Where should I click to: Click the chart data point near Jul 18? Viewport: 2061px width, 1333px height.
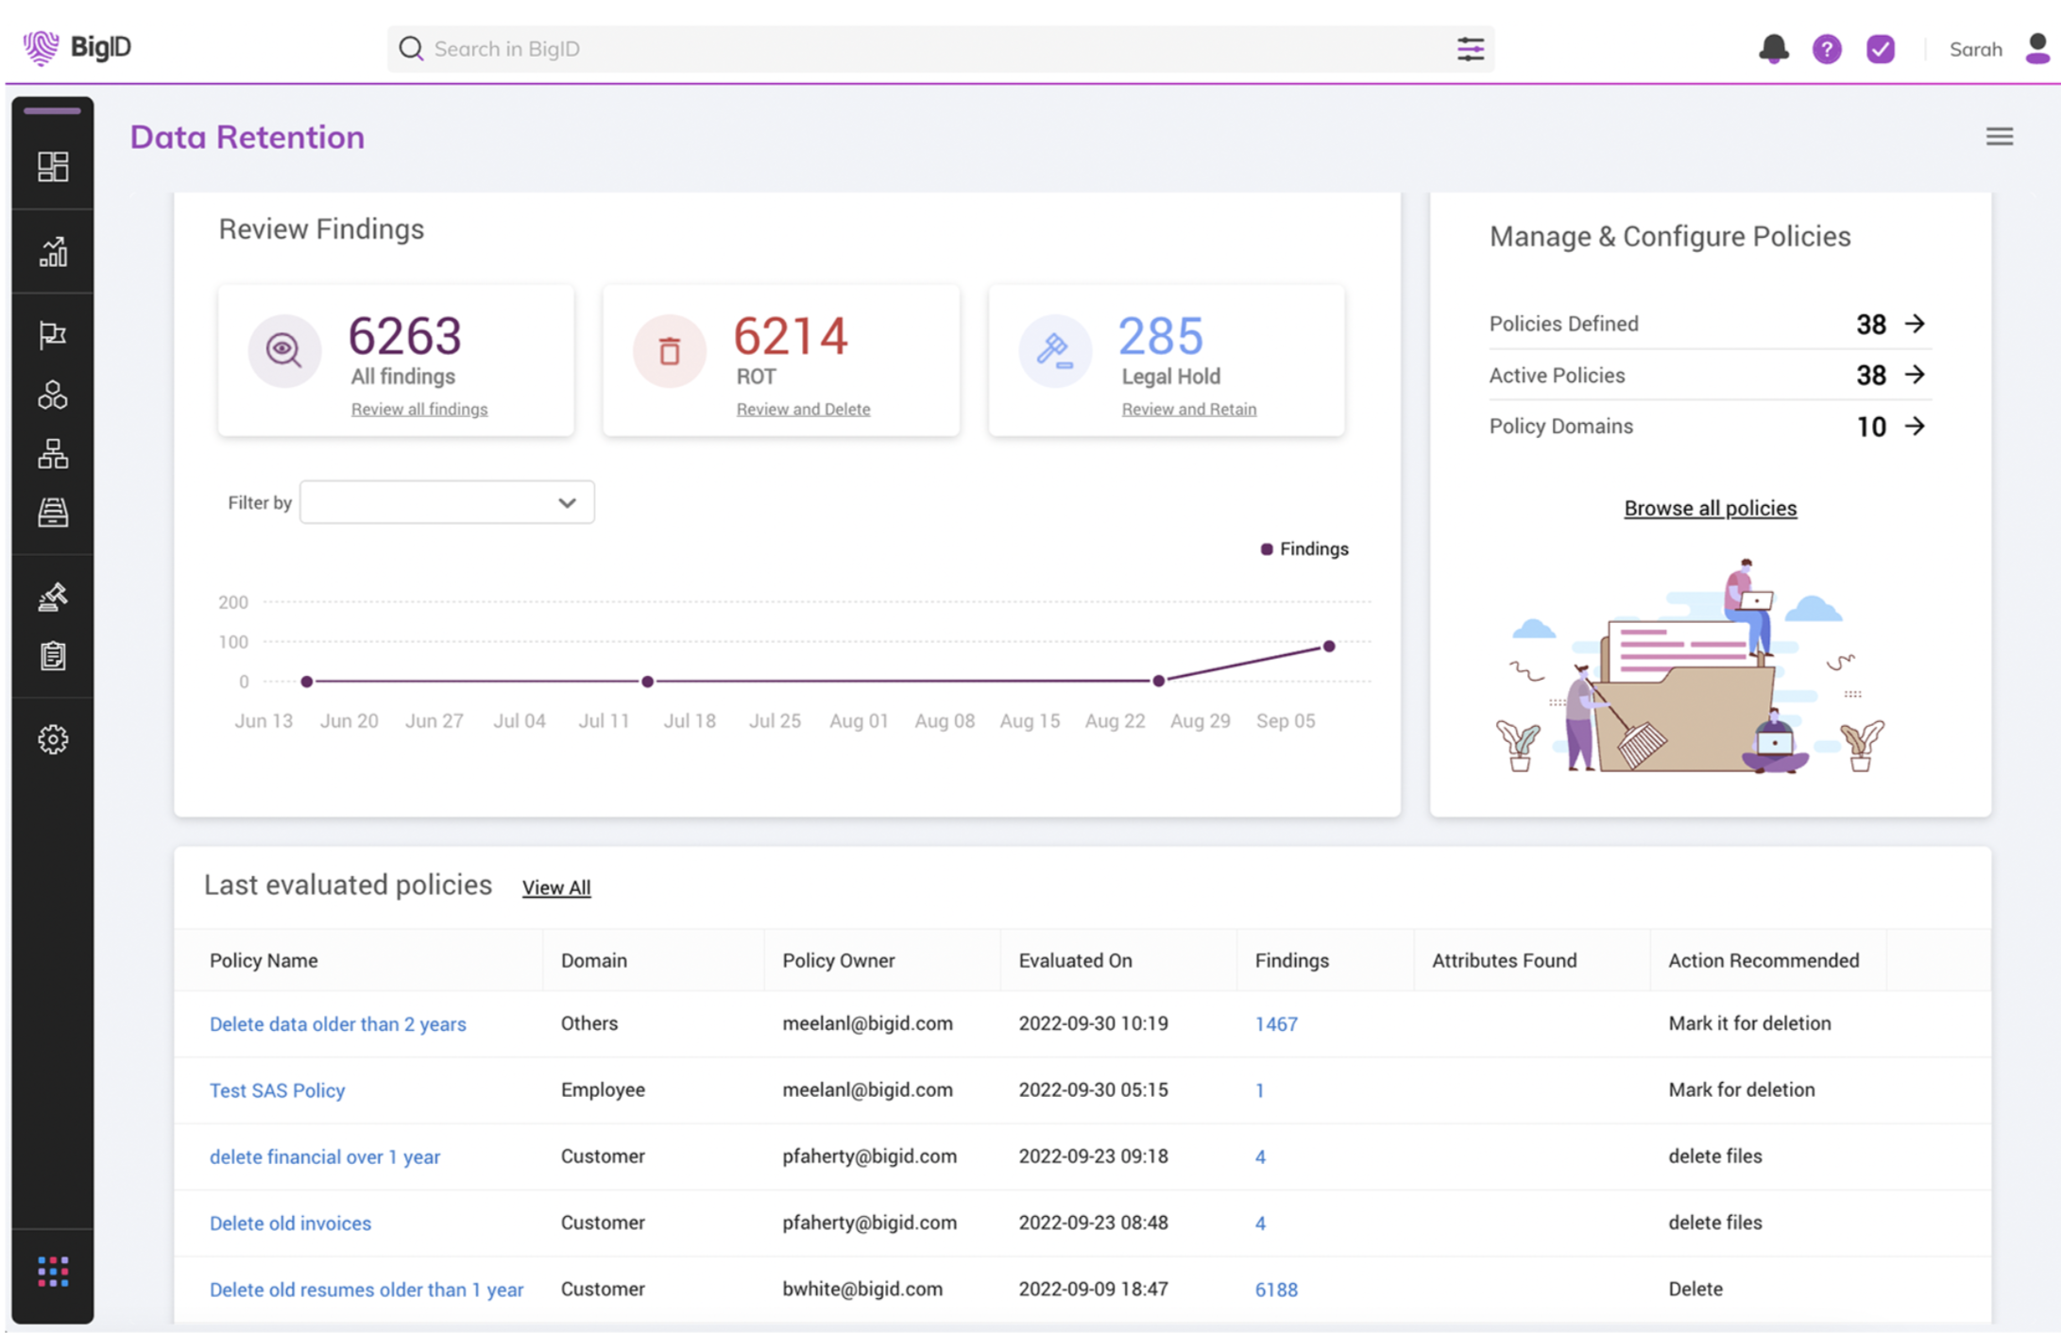647,682
